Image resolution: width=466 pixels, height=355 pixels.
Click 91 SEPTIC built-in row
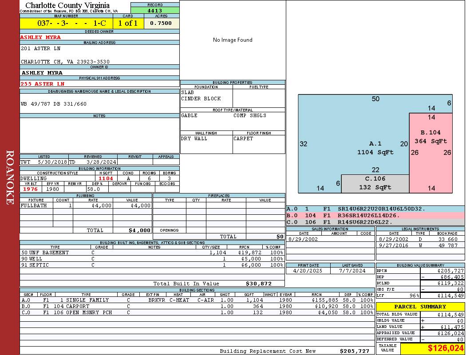(x=152, y=265)
